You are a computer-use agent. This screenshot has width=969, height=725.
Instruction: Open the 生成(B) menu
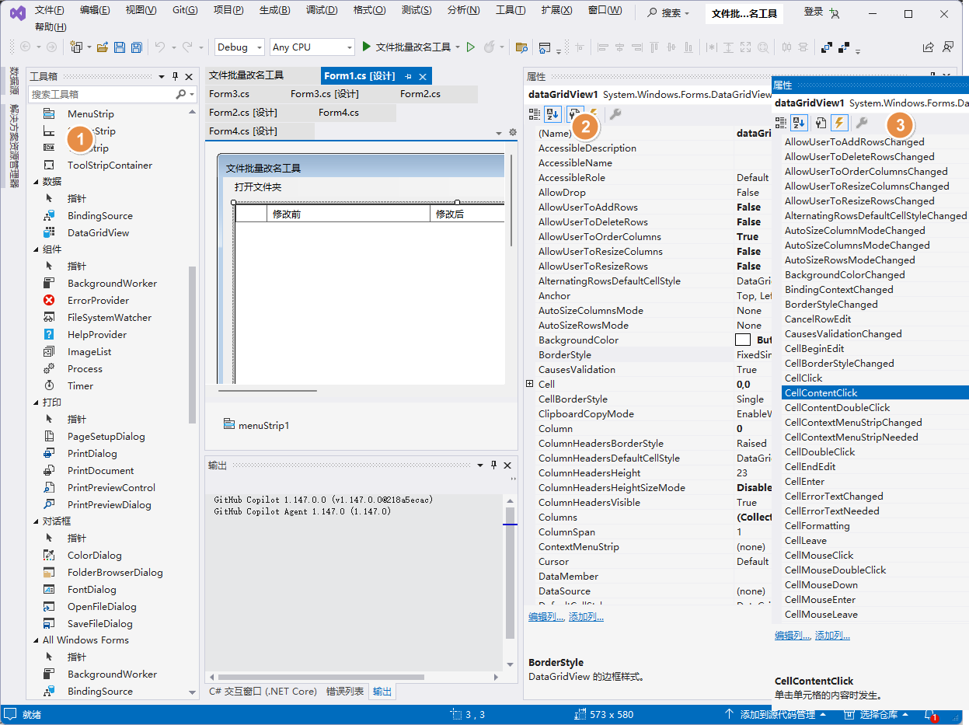click(x=275, y=11)
